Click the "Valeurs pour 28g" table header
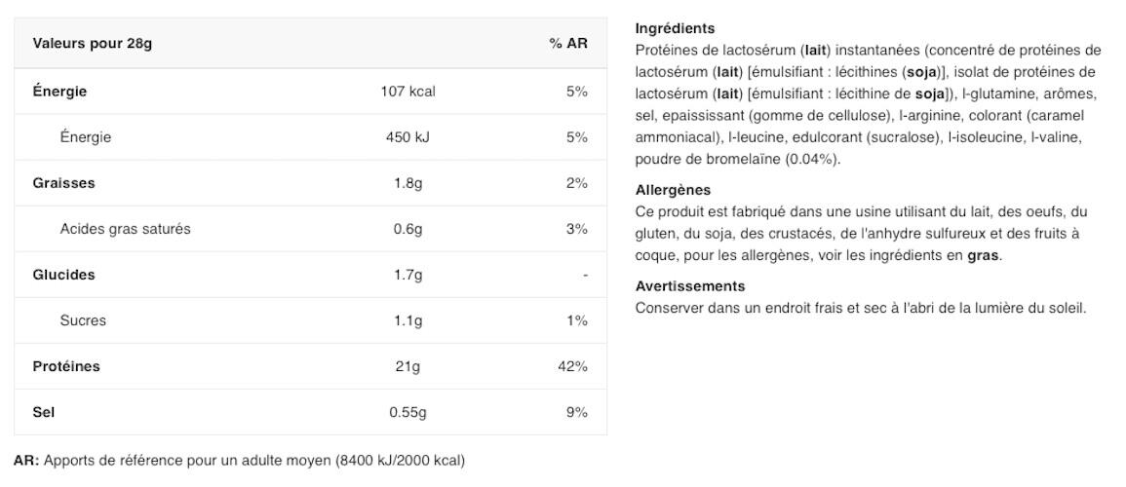Image resolution: width=1126 pixels, height=487 pixels. click(x=93, y=43)
